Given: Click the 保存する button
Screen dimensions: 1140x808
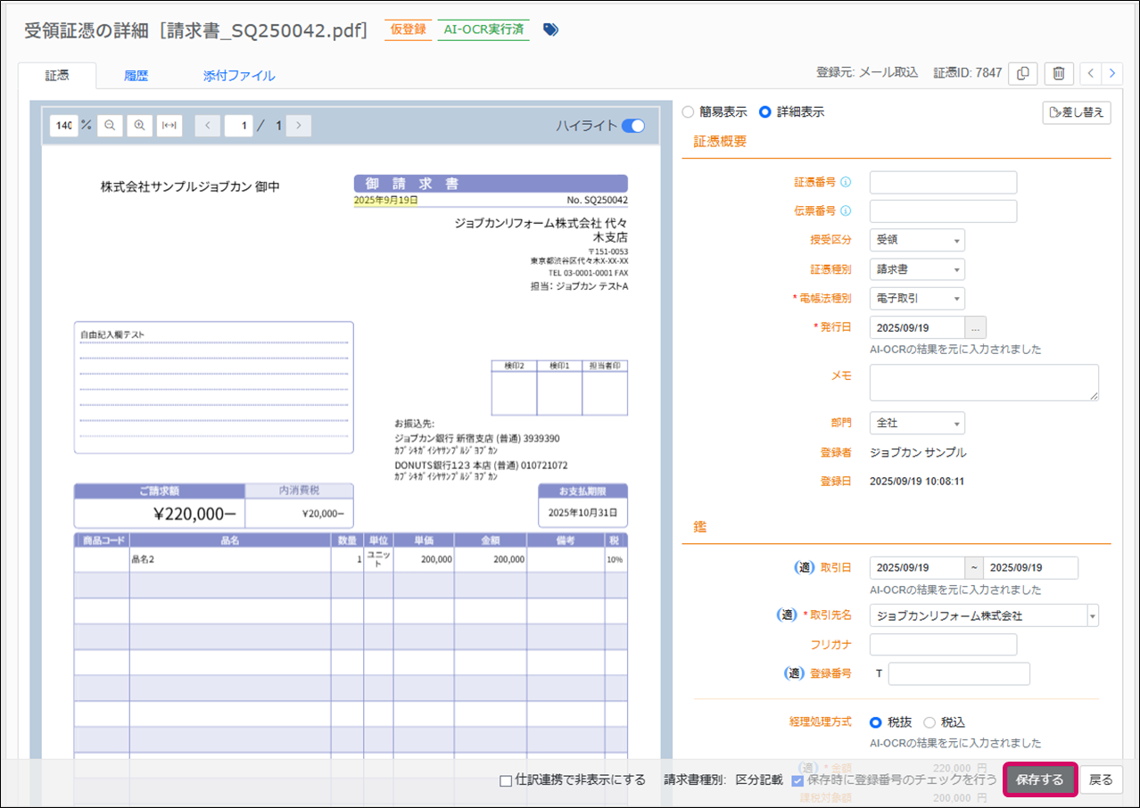Looking at the screenshot, I should point(1040,779).
